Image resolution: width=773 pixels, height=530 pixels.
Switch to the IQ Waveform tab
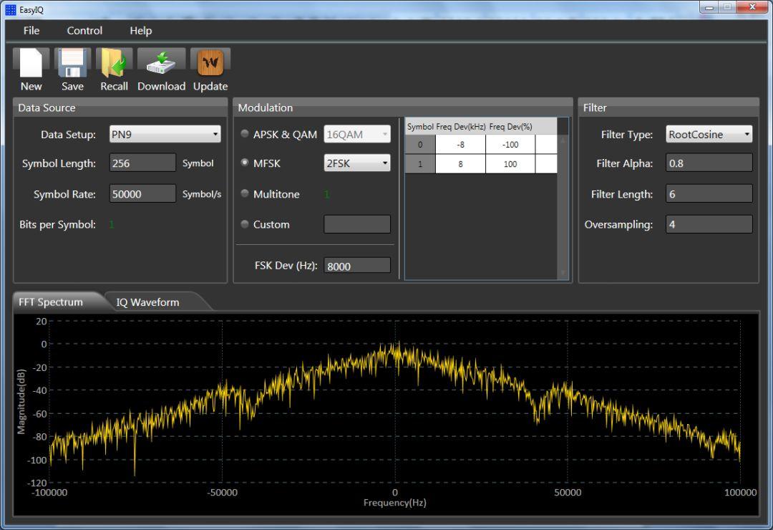[x=148, y=302]
